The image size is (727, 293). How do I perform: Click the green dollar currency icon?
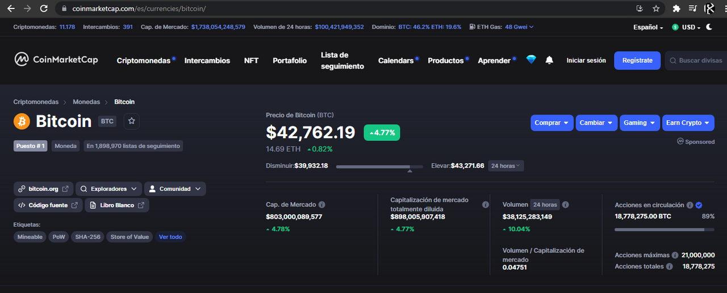[675, 27]
